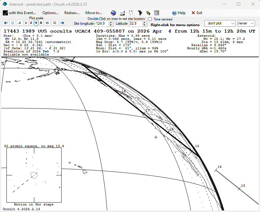
Task: Set plot scale to 32
Action: [55, 23]
